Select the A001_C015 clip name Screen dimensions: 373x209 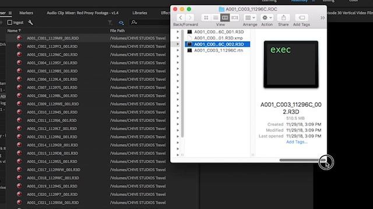coord(52,153)
